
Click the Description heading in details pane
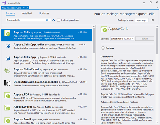tap(107, 57)
